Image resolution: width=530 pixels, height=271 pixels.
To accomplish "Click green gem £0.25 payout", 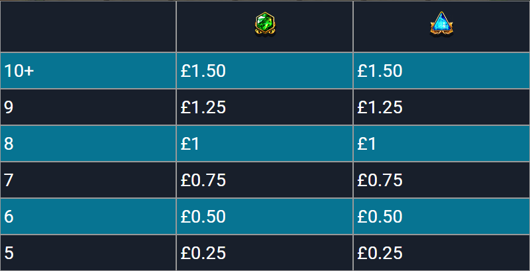I will click(x=203, y=253).
